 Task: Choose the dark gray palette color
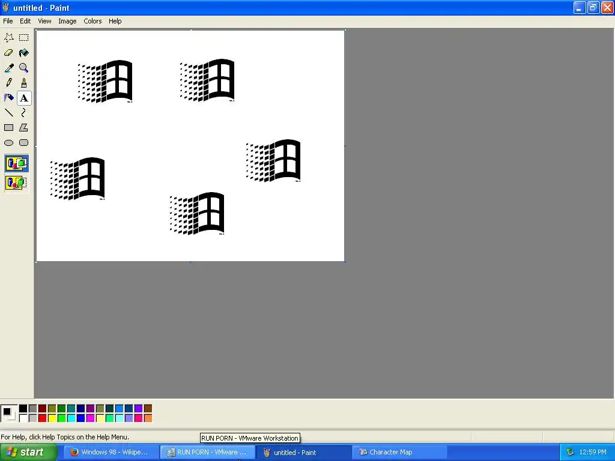[33, 409]
